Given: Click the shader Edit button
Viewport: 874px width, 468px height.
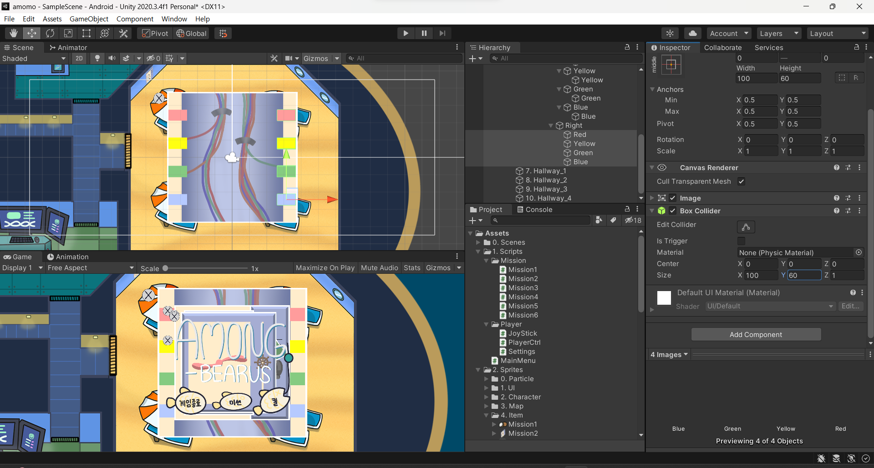Looking at the screenshot, I should [x=850, y=306].
